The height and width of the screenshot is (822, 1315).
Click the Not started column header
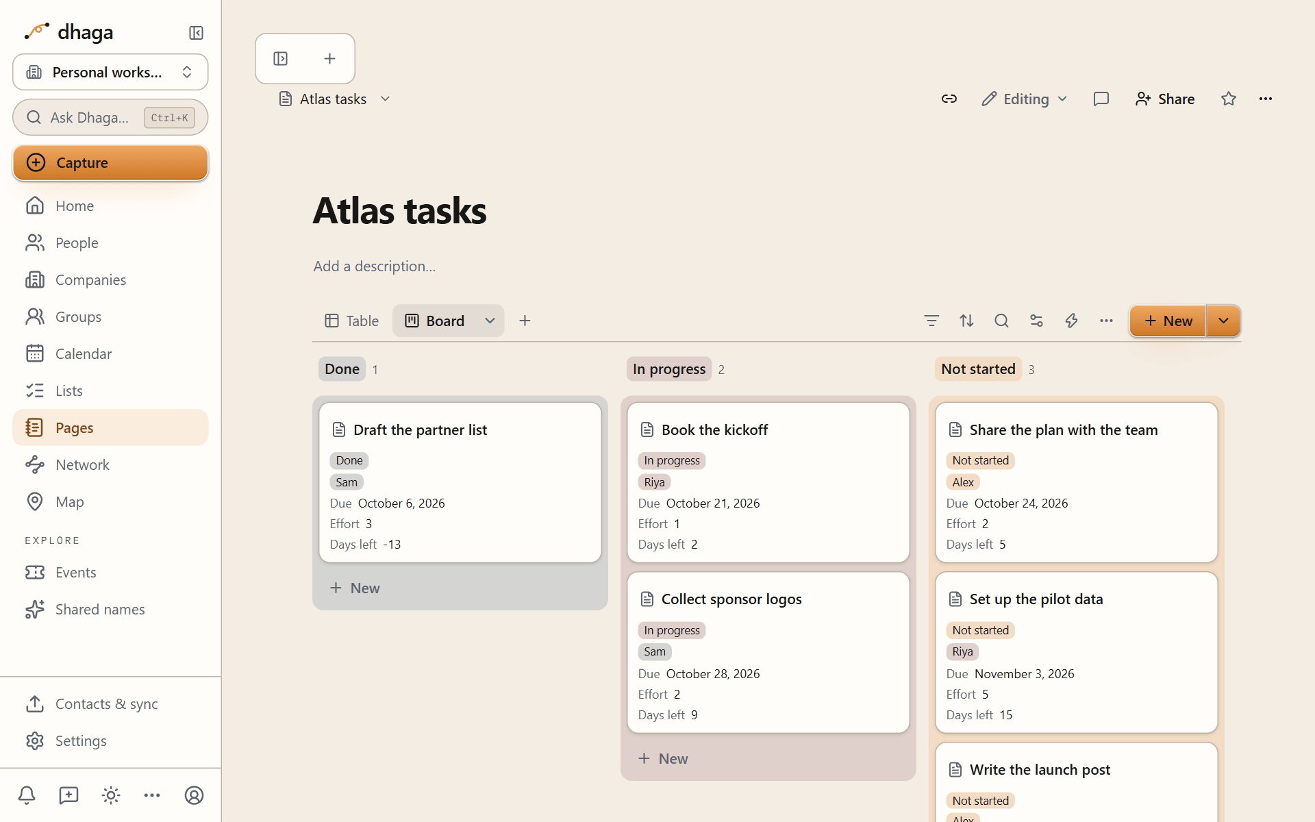(978, 369)
